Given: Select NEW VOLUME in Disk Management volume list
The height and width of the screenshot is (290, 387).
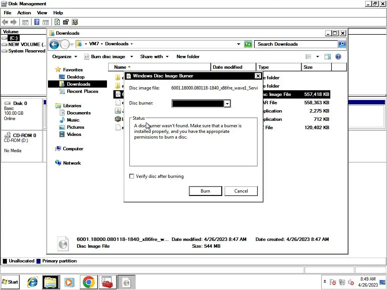Looking at the screenshot, I should pyautogui.click(x=24, y=45).
